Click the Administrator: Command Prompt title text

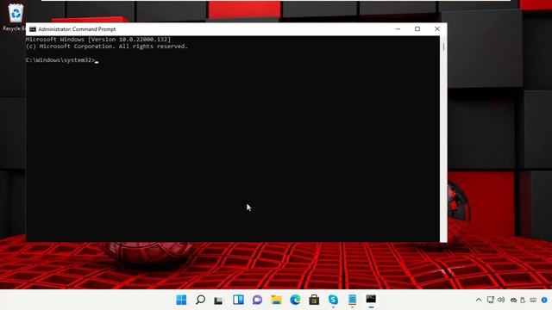[77, 29]
